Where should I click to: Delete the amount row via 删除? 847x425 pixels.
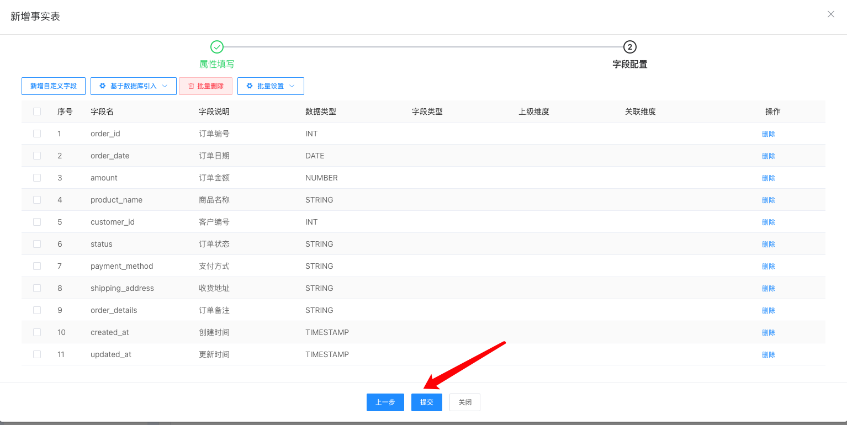[768, 178]
